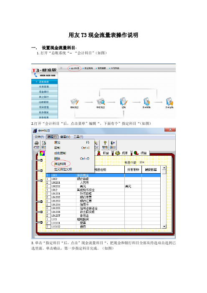Open the 查看(V) menu in 会计科目 window
The image size is (207, 293).
click(65, 137)
